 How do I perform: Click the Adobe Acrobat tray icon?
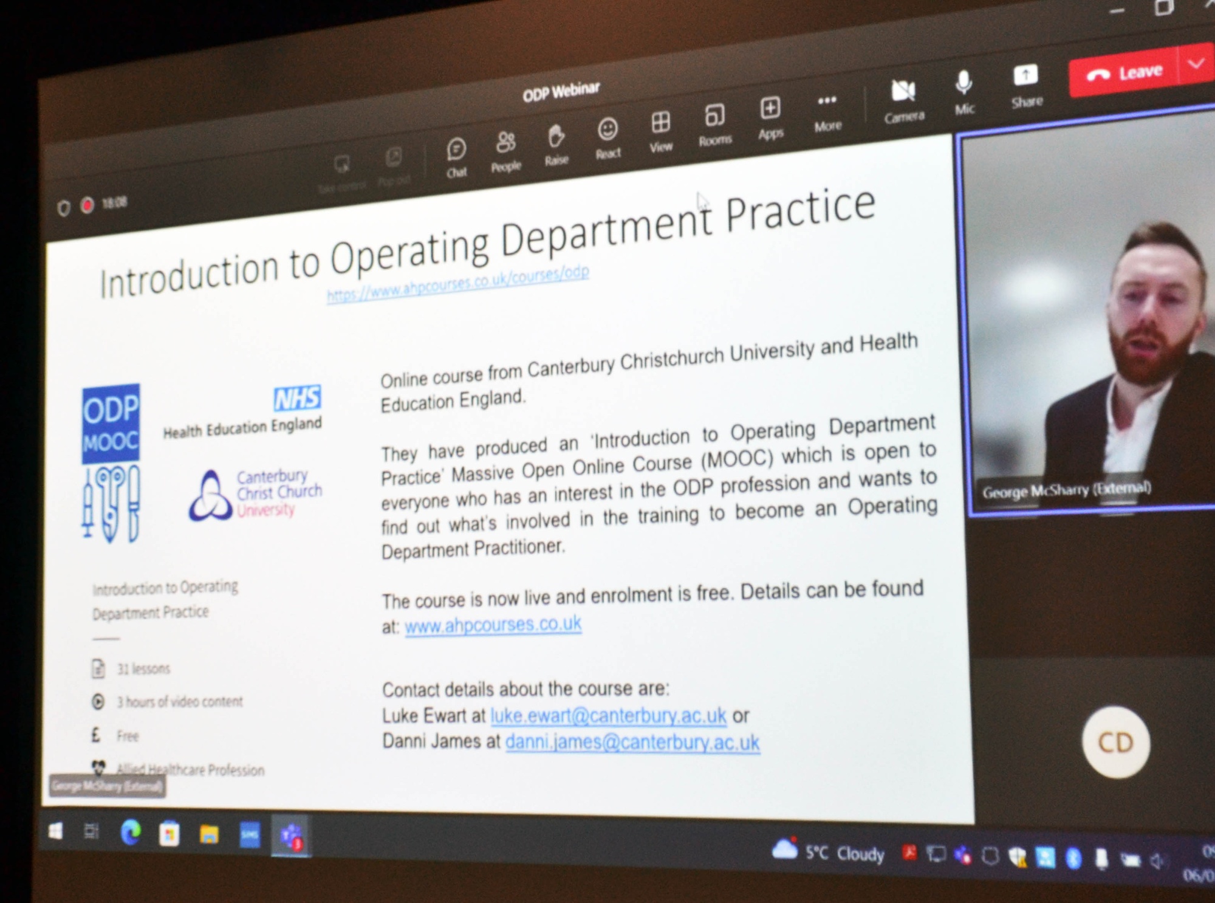(909, 853)
